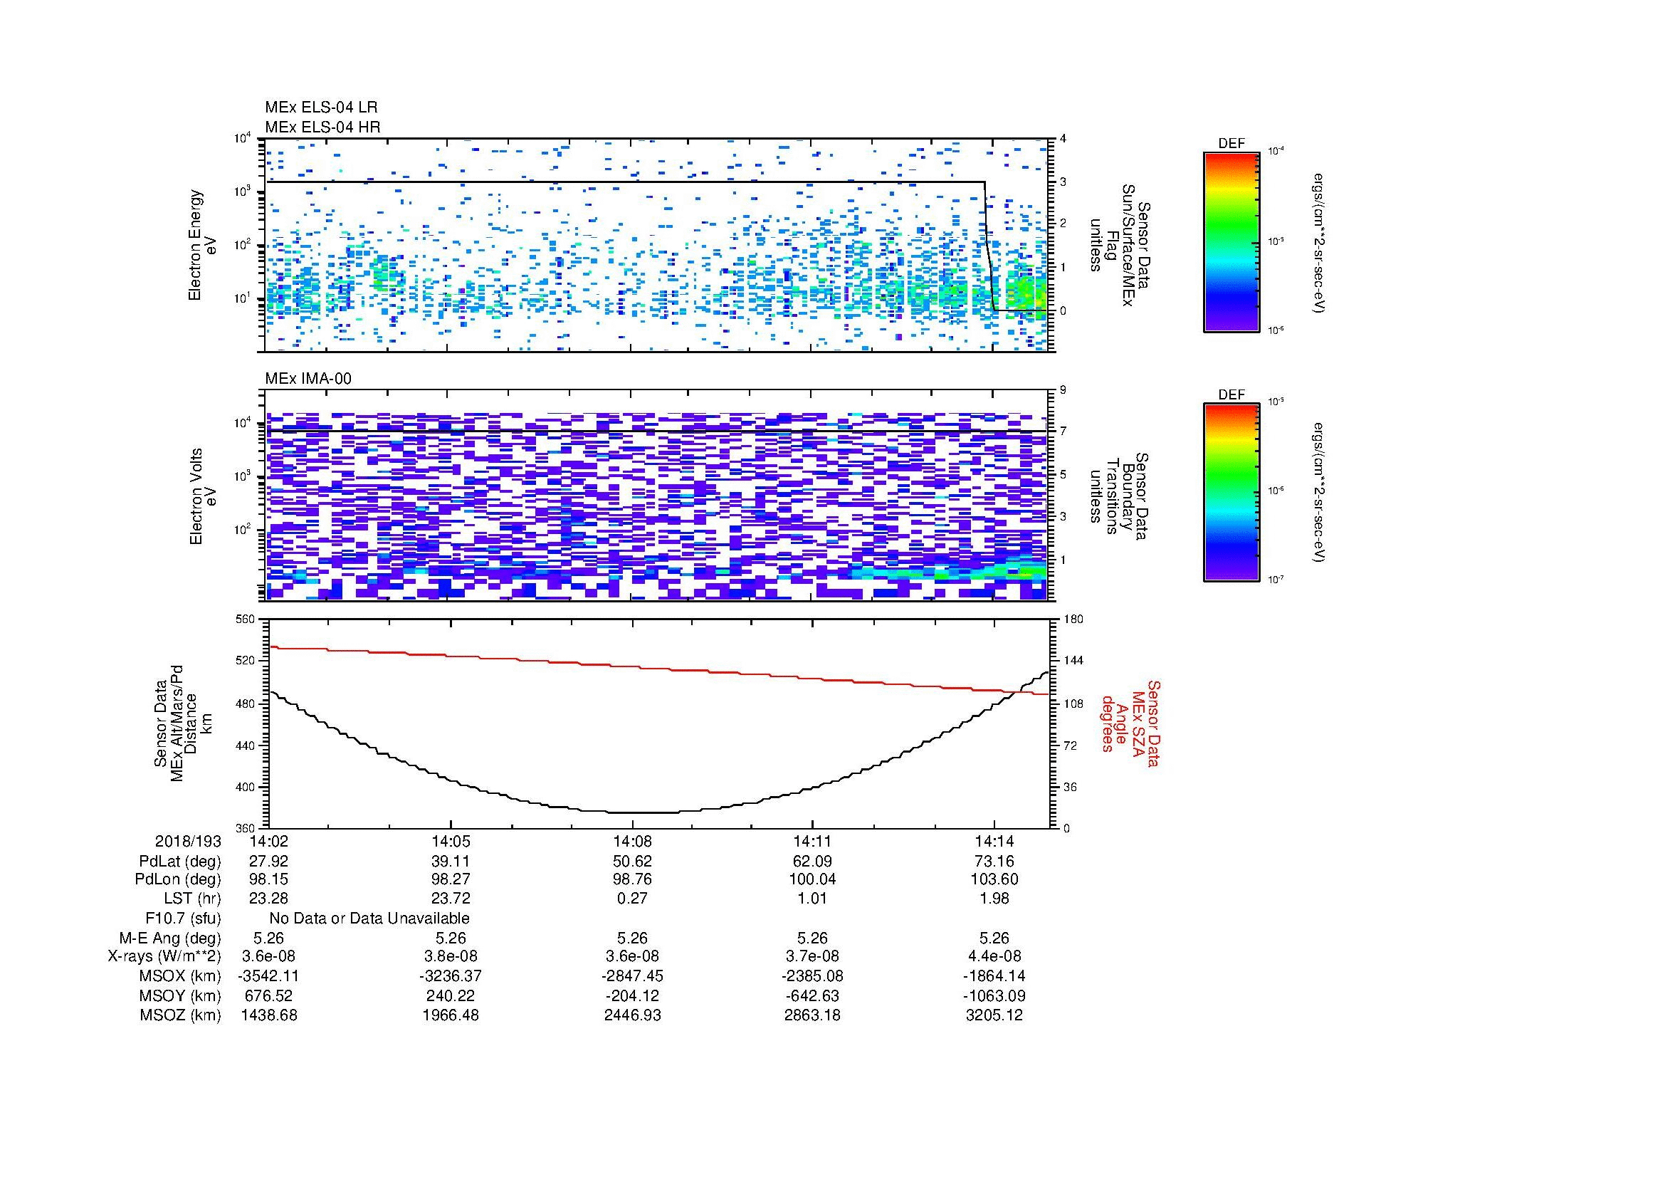Image resolution: width=1665 pixels, height=1177 pixels.
Task: Click PdLat value 50.62
Action: (x=632, y=862)
